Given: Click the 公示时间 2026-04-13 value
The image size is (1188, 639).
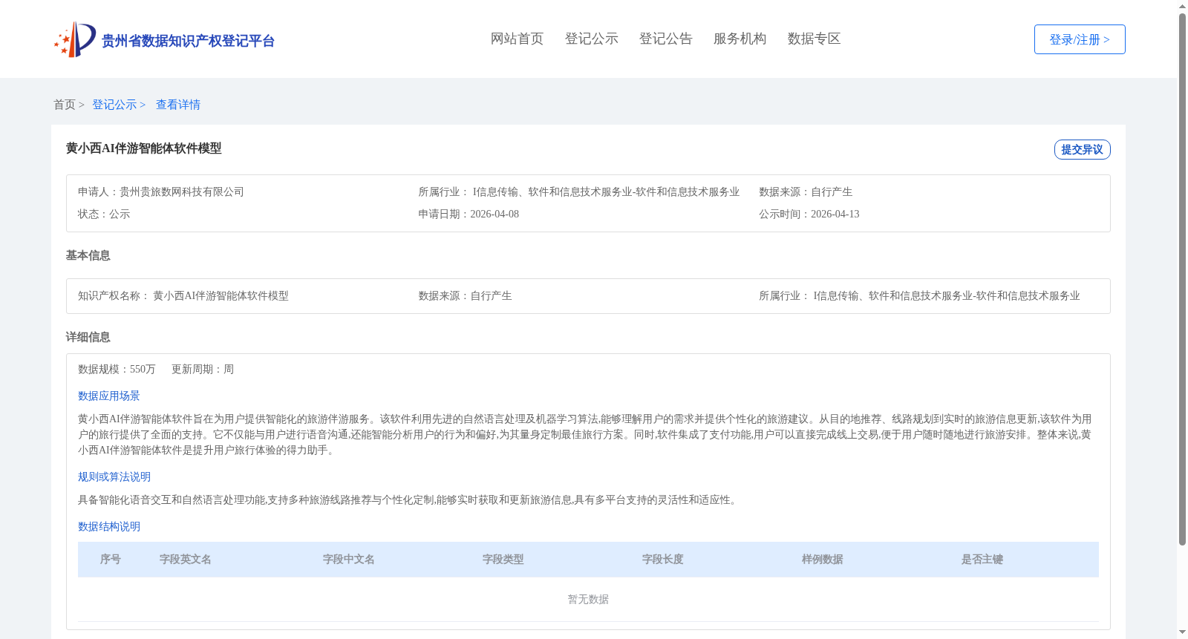Looking at the screenshot, I should (x=835, y=214).
